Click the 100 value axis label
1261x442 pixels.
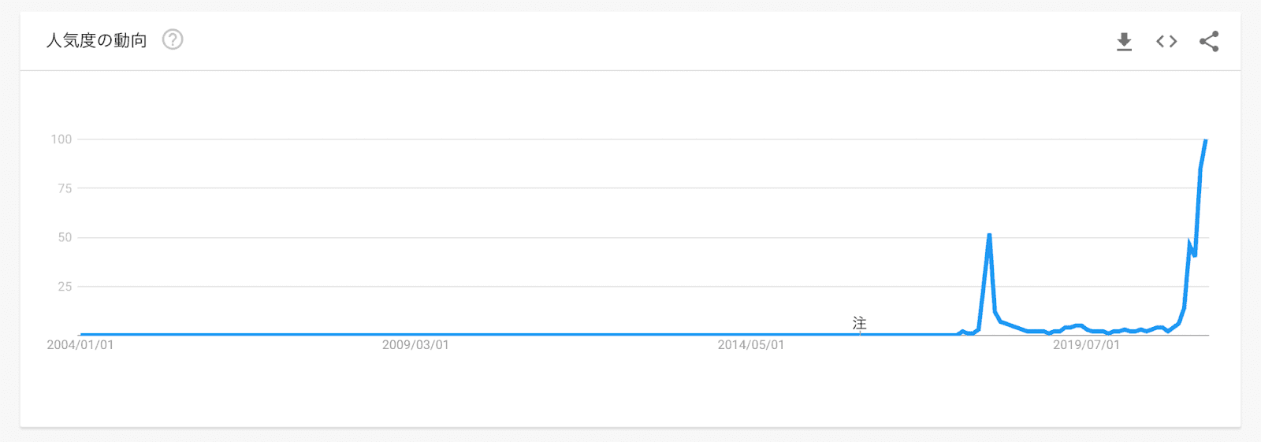pos(61,139)
